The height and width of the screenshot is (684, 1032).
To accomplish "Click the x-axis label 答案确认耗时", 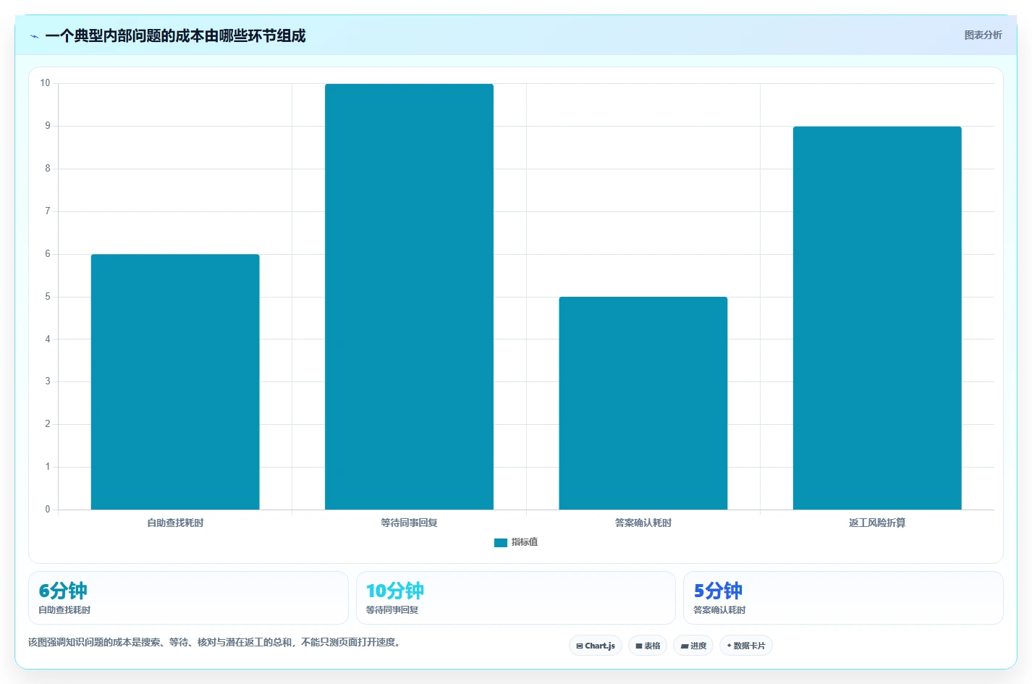I will point(643,523).
